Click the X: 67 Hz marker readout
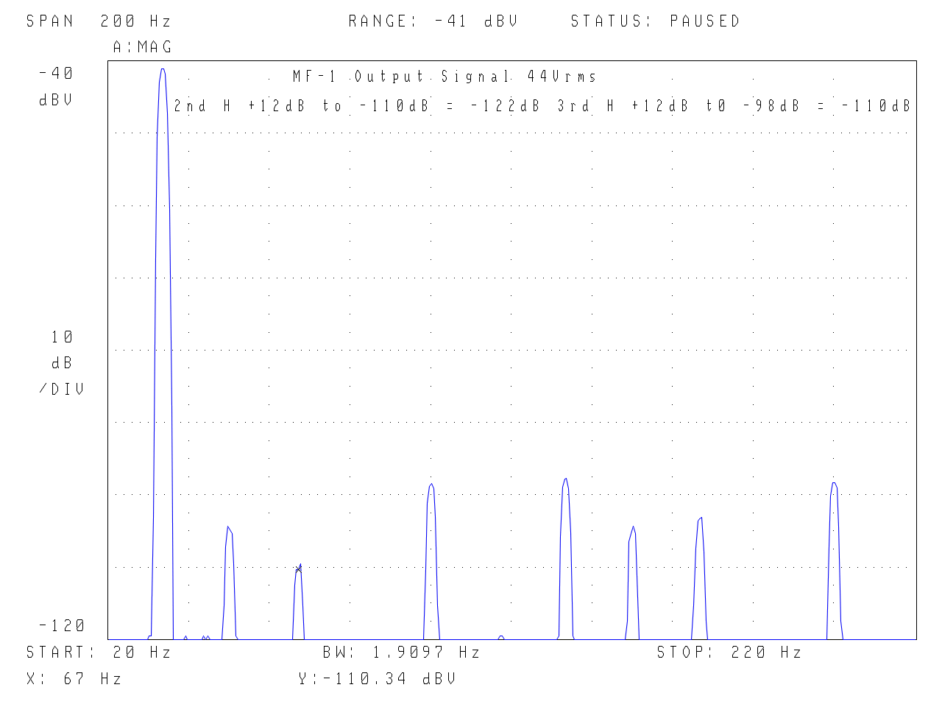The image size is (942, 707). [74, 679]
